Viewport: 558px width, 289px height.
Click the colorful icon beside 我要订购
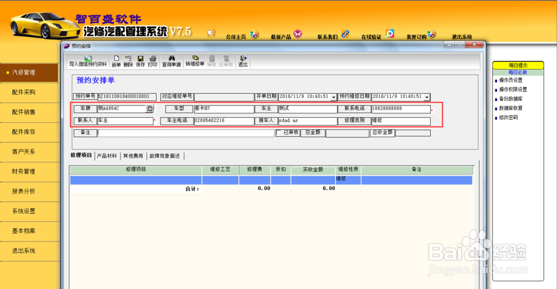[x=432, y=34]
